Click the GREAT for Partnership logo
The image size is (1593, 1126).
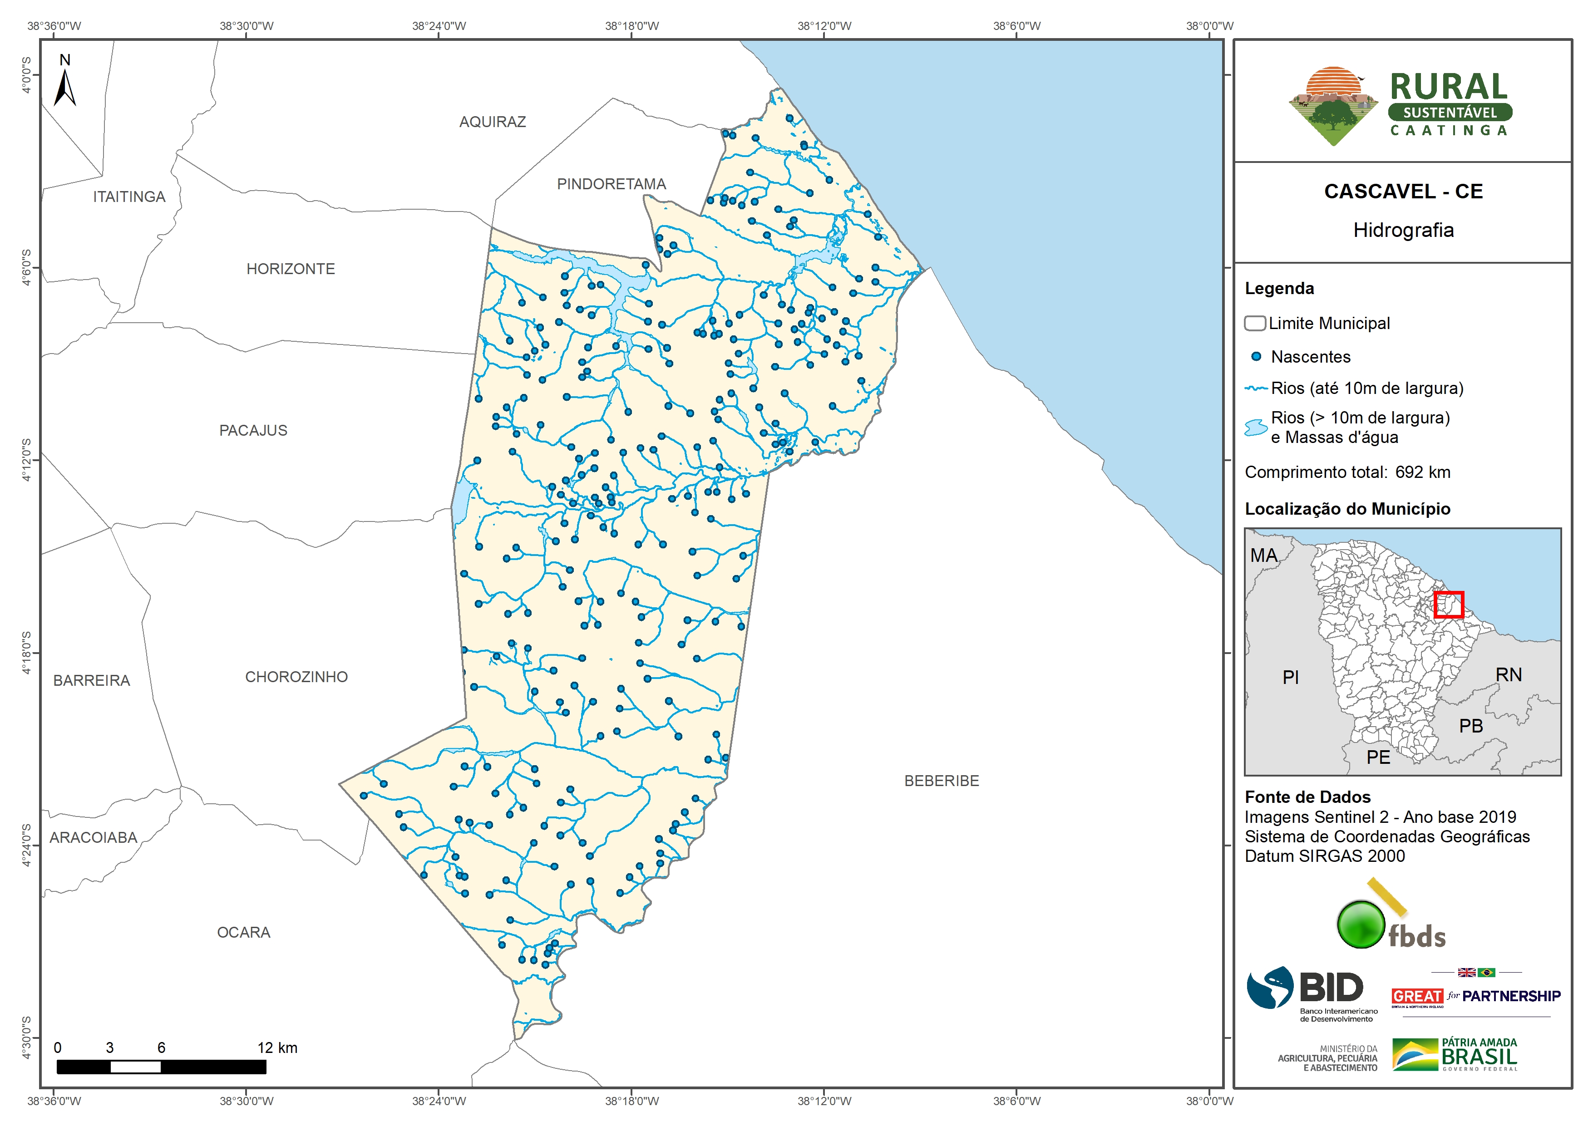pyautogui.click(x=1476, y=996)
